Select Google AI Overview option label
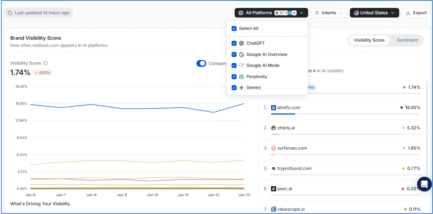The height and width of the screenshot is (214, 433). tap(267, 55)
